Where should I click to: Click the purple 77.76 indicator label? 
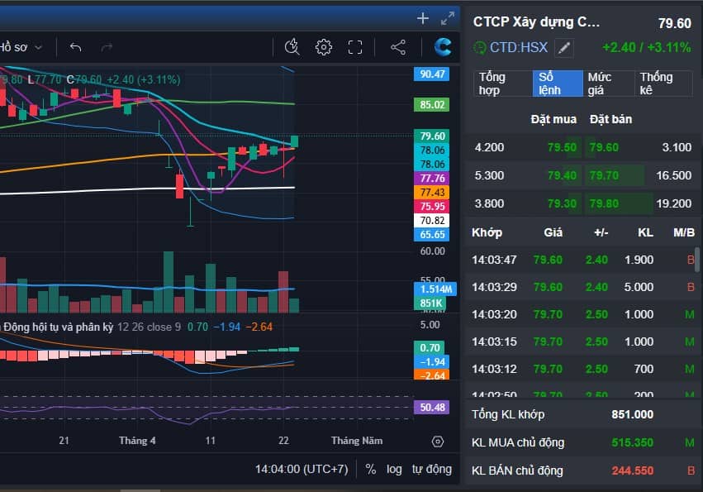click(x=432, y=179)
